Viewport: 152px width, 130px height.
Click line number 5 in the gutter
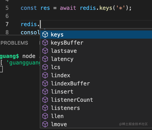coord(7,8)
